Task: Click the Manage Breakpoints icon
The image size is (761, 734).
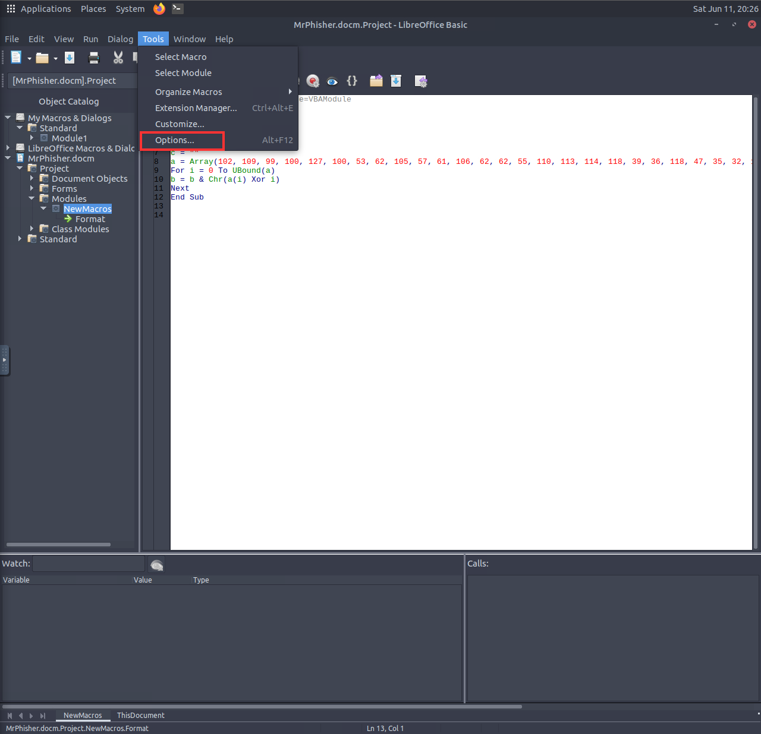Action: point(313,81)
